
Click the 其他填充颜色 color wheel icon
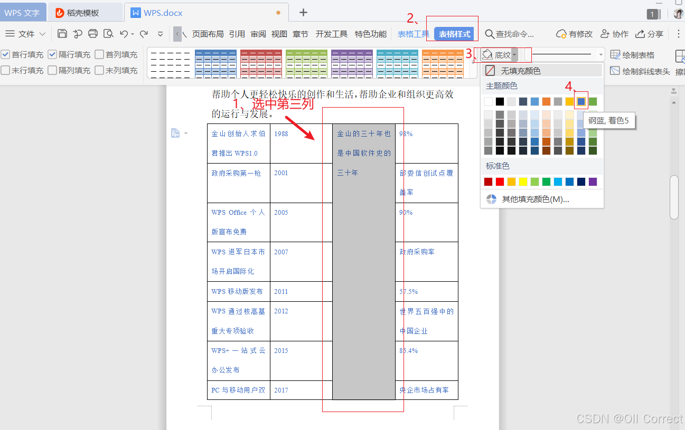click(x=491, y=199)
